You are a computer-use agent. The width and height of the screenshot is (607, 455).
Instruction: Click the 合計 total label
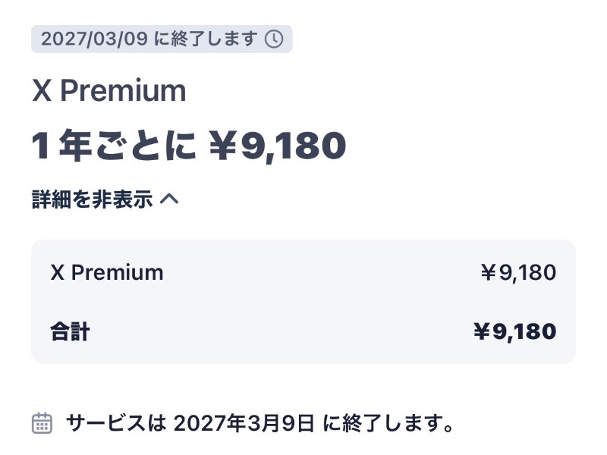point(70,331)
